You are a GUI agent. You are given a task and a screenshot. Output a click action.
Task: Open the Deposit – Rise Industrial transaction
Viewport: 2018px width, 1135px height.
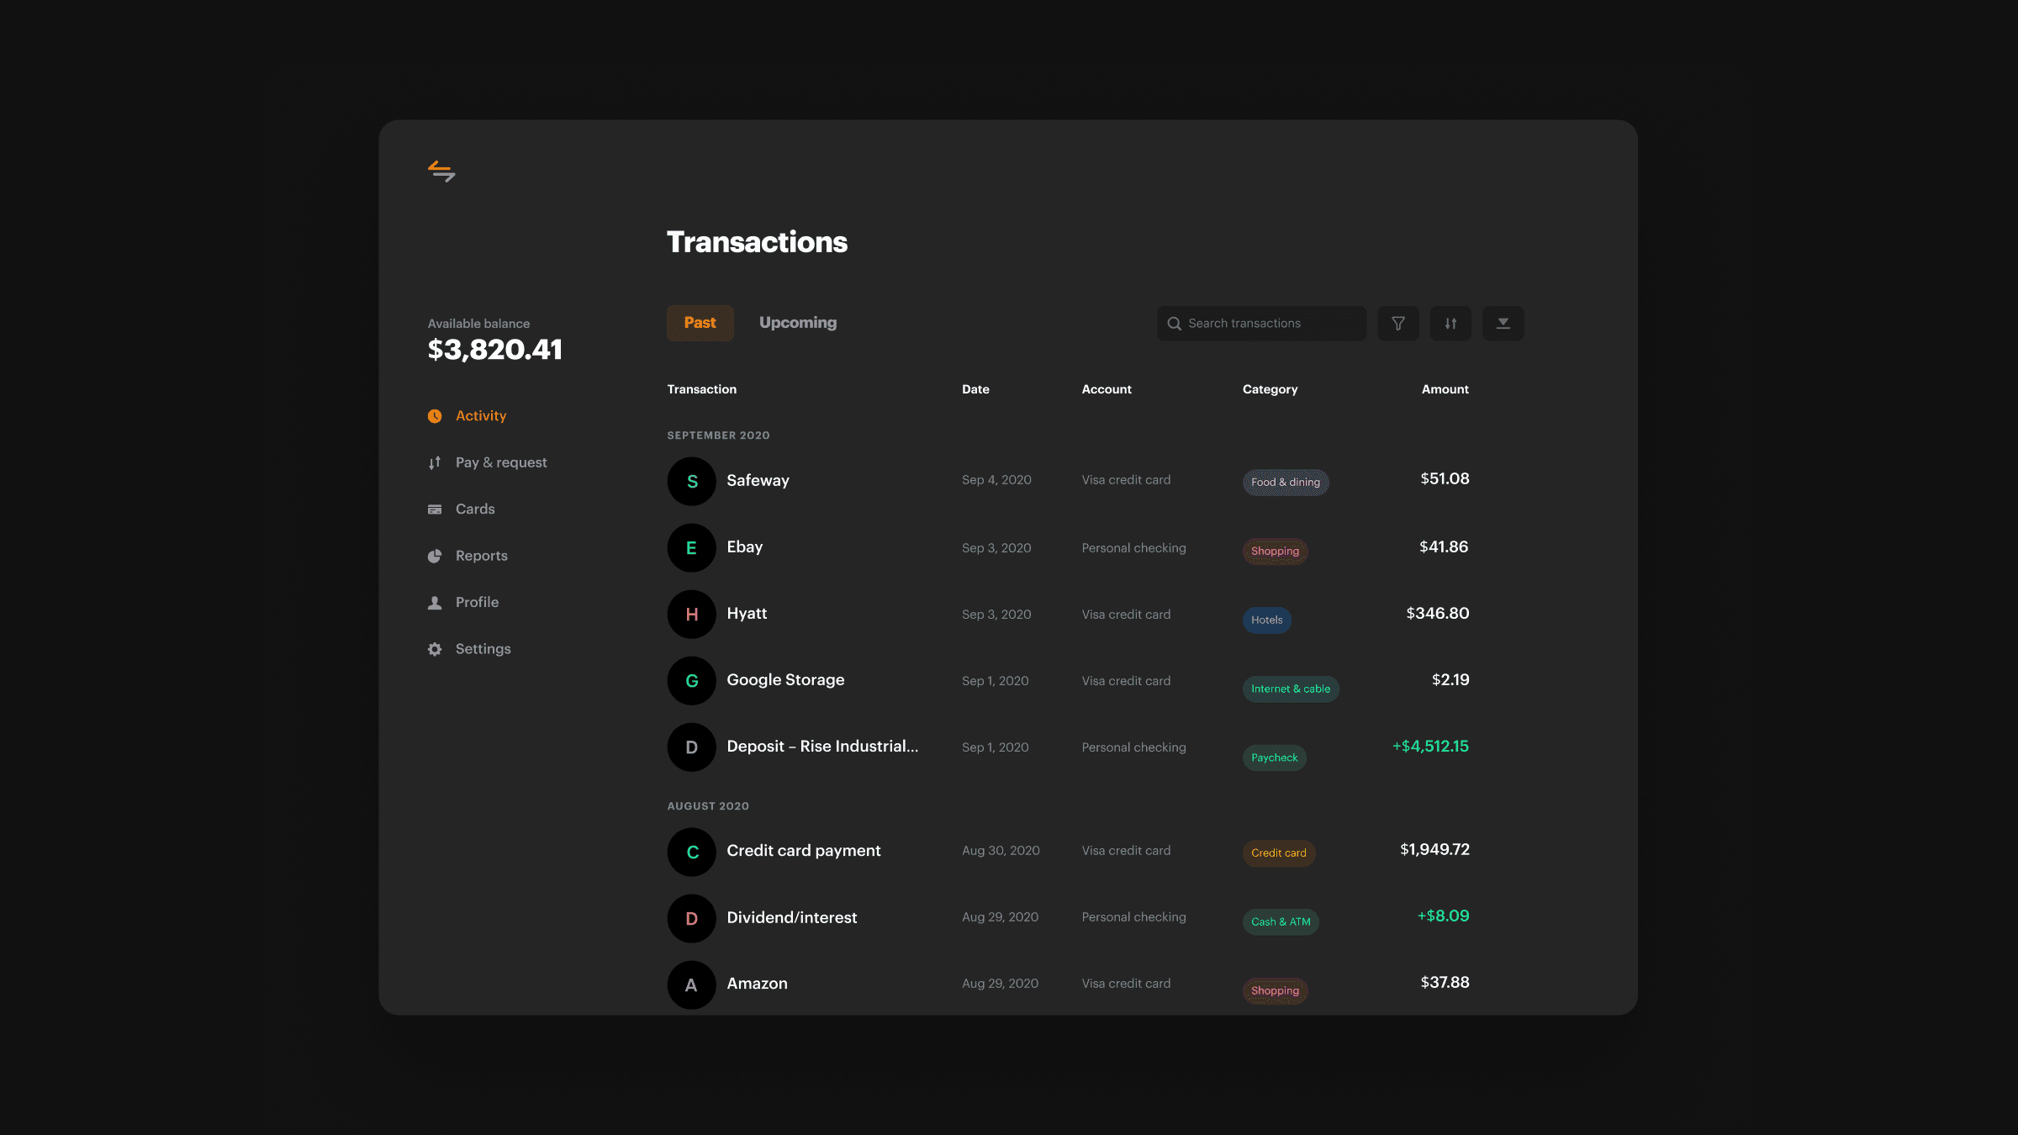click(x=821, y=747)
